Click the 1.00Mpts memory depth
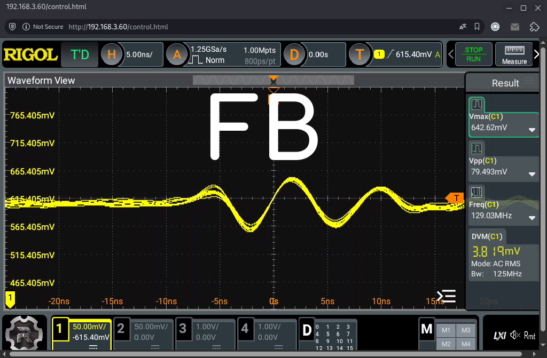 tap(260, 50)
